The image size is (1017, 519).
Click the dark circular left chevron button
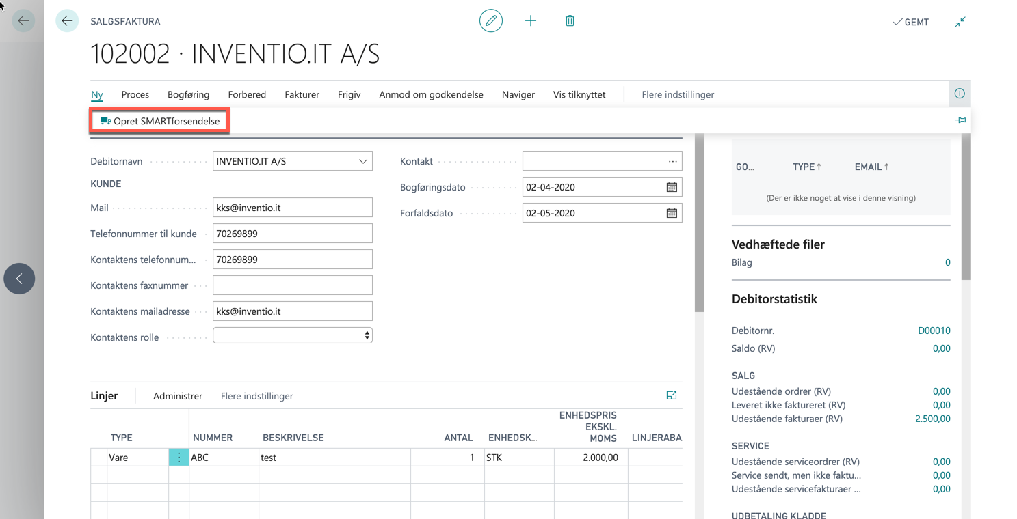coord(19,279)
